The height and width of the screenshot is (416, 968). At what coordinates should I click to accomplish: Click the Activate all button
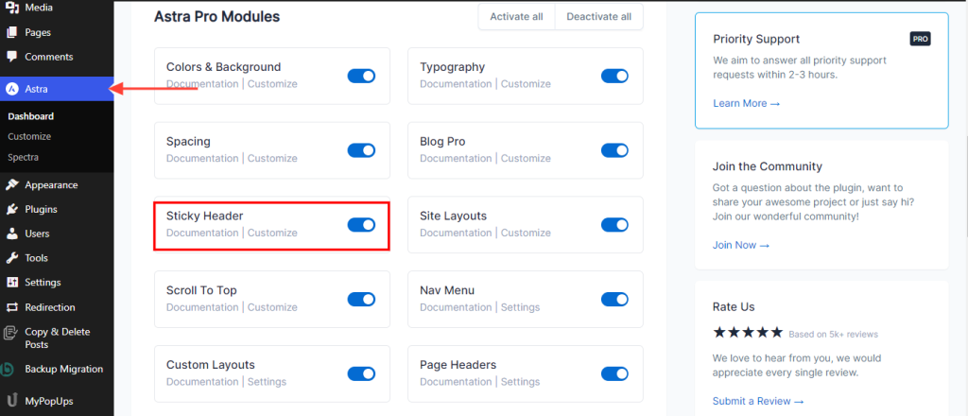[x=517, y=17]
